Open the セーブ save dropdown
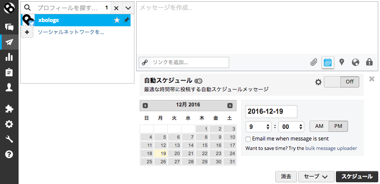 pyautogui.click(x=316, y=177)
